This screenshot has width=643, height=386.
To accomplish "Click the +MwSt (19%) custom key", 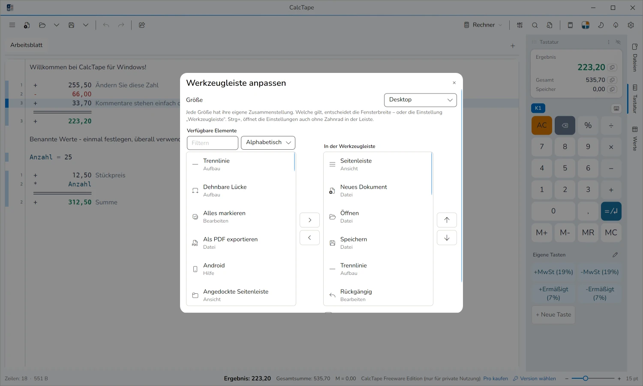I will coord(553,272).
